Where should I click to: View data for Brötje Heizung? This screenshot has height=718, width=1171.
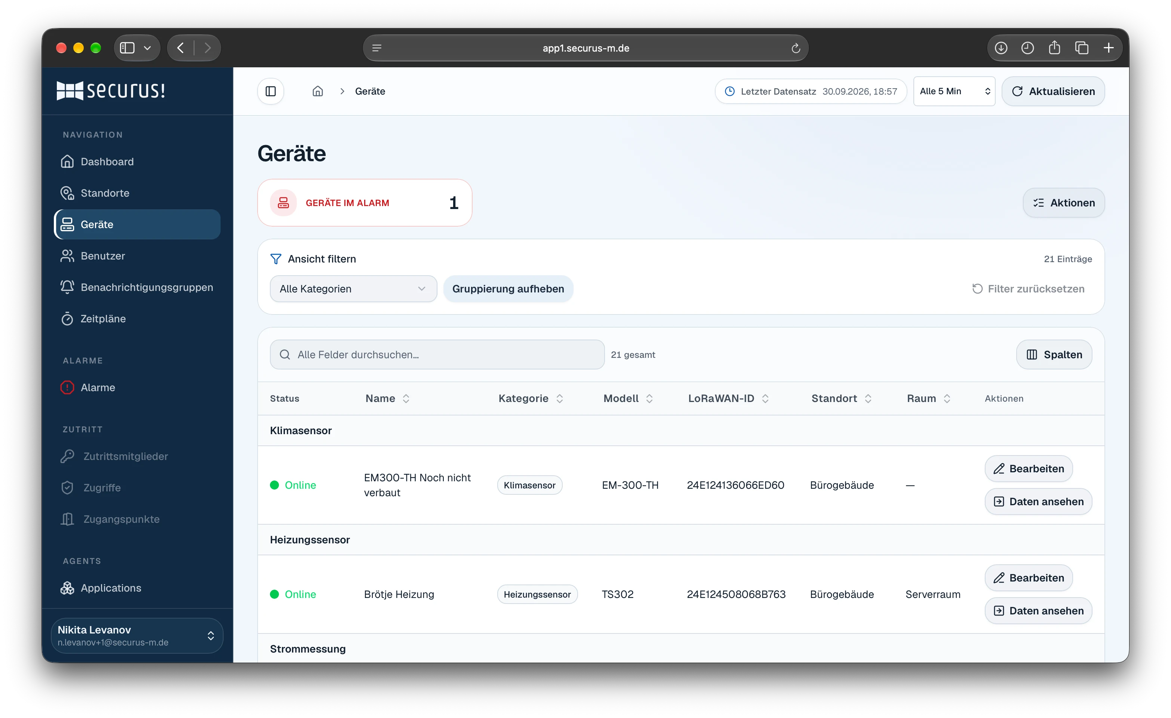pyautogui.click(x=1038, y=611)
